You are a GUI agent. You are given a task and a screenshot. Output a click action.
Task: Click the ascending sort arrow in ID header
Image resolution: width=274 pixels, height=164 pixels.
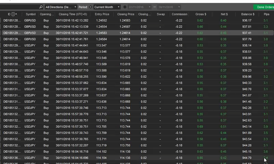(16, 14)
